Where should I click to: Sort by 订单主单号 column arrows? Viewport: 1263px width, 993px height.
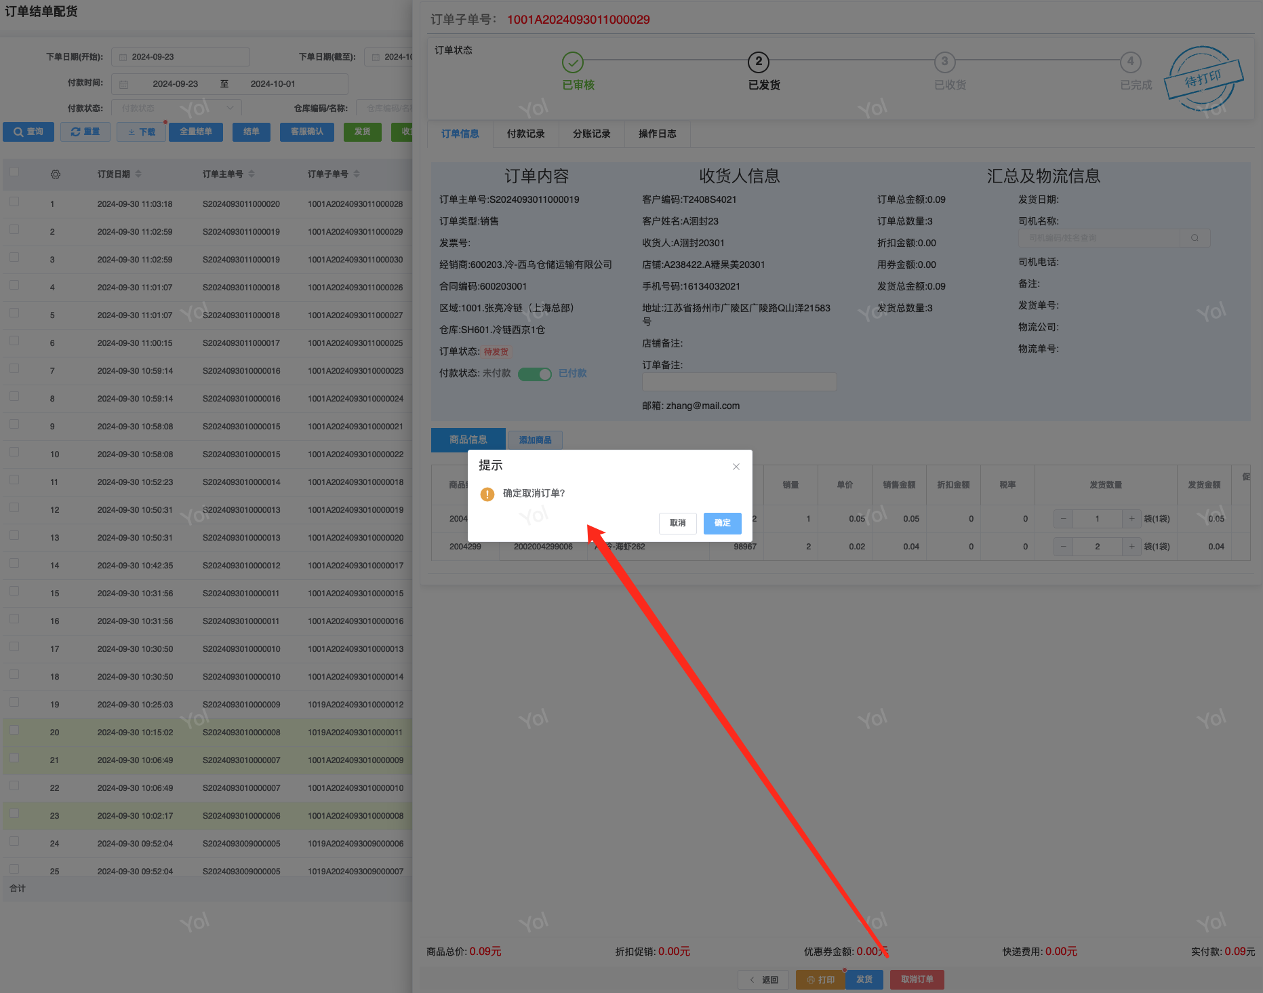coord(252,174)
